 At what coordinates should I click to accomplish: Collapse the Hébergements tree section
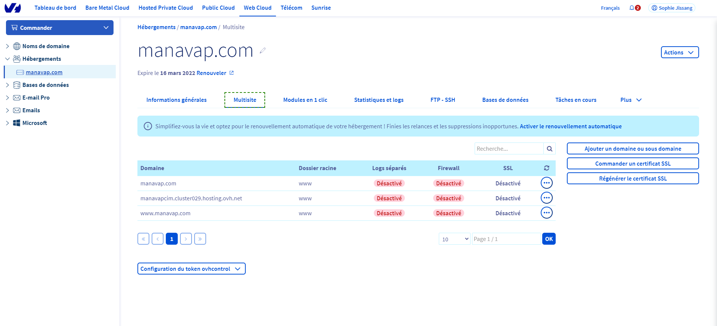click(x=7, y=59)
